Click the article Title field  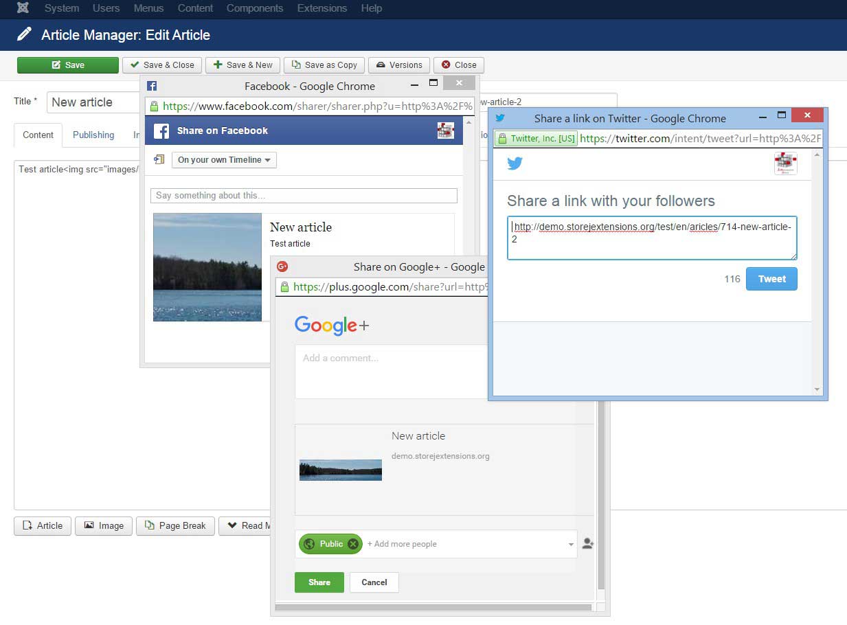(93, 102)
